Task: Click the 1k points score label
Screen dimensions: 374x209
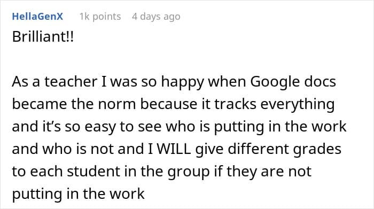Action: (x=100, y=17)
